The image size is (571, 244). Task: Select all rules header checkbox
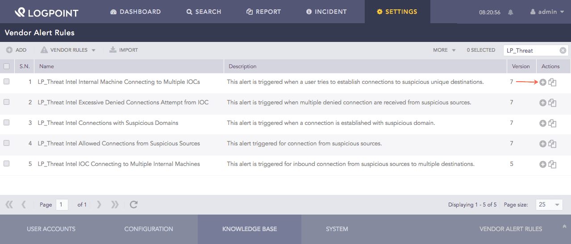click(6, 66)
